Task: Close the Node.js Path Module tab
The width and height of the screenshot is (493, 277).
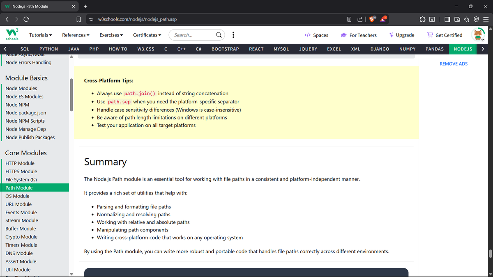Action: (73, 6)
